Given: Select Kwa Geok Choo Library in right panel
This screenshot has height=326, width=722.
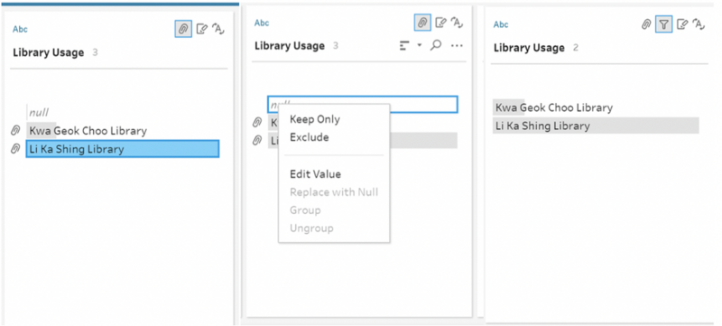Looking at the screenshot, I should tap(554, 107).
